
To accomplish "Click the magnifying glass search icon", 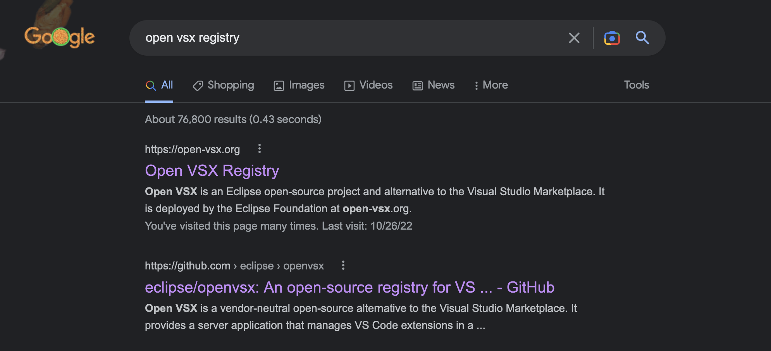I will (x=643, y=37).
